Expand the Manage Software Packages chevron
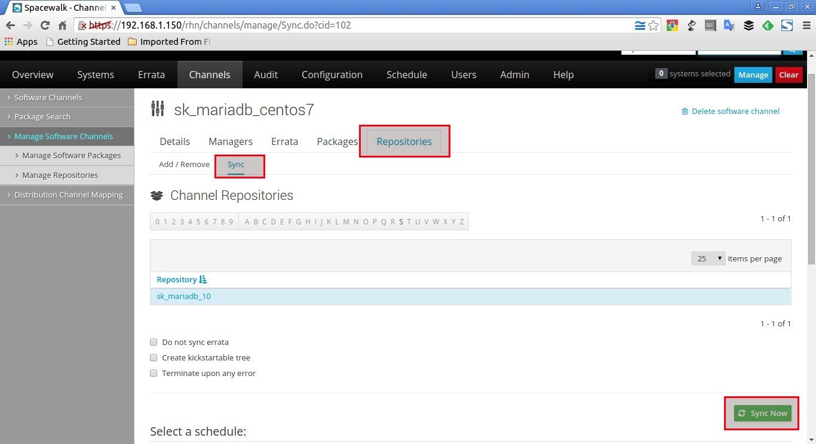 coord(17,155)
